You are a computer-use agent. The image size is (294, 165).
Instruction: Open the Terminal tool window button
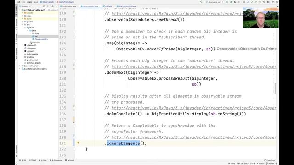click(69, 160)
